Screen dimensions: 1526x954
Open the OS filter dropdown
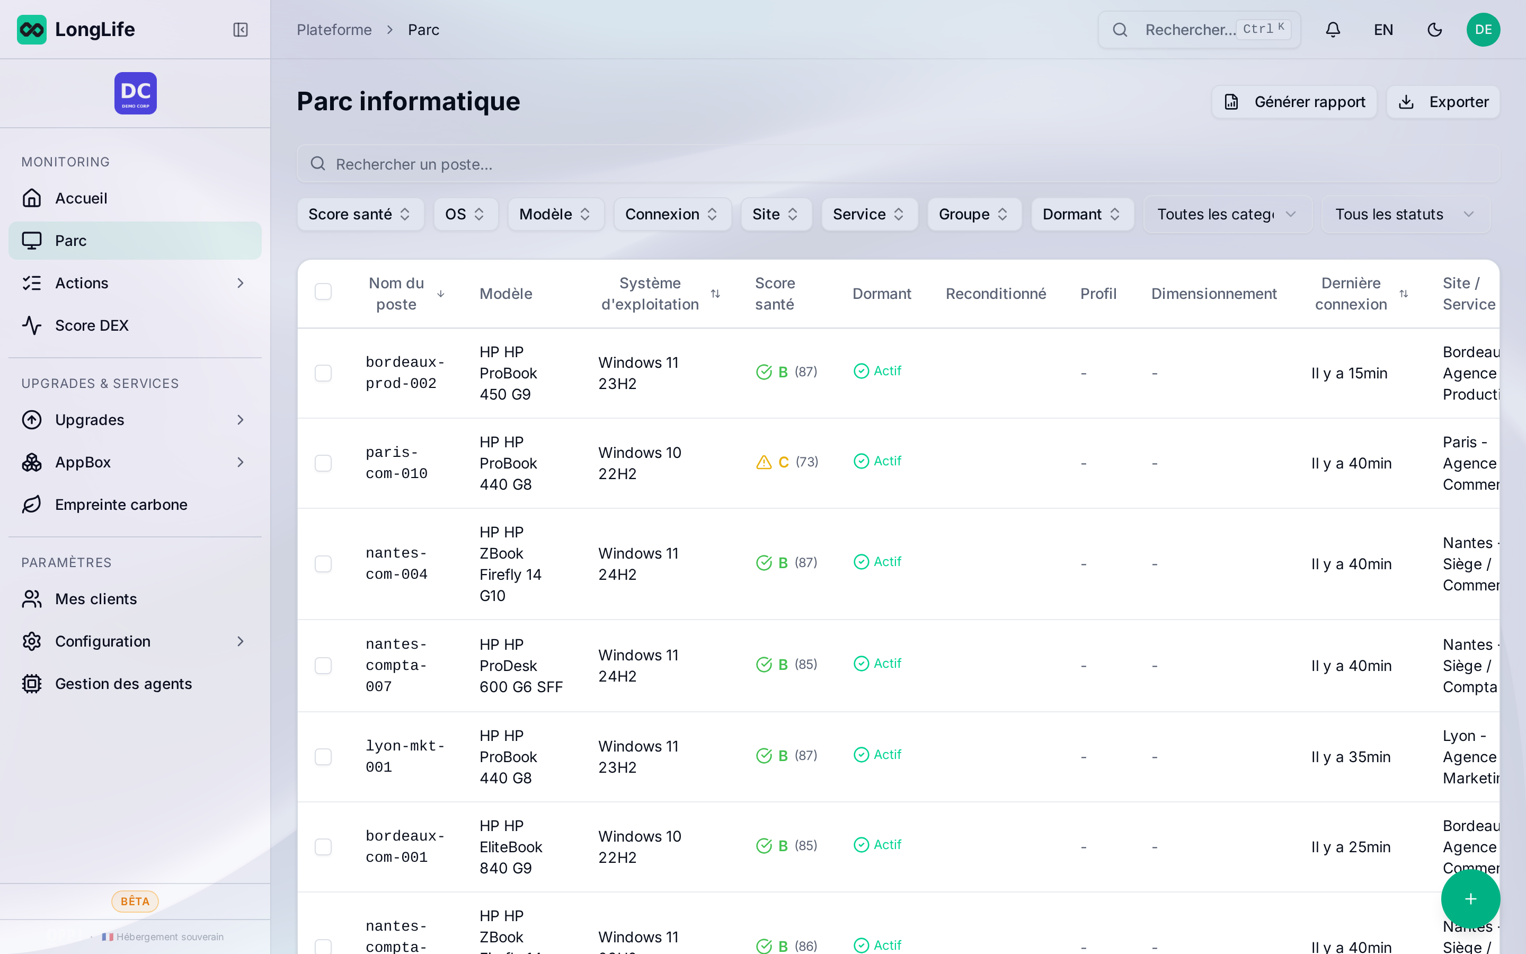click(465, 215)
